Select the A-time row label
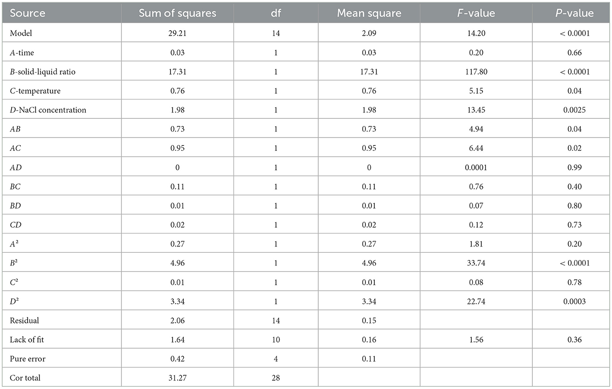The width and height of the screenshot is (612, 389). [x=22, y=53]
